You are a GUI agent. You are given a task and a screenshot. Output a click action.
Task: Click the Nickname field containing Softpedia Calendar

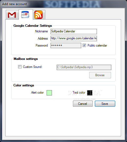74,32
